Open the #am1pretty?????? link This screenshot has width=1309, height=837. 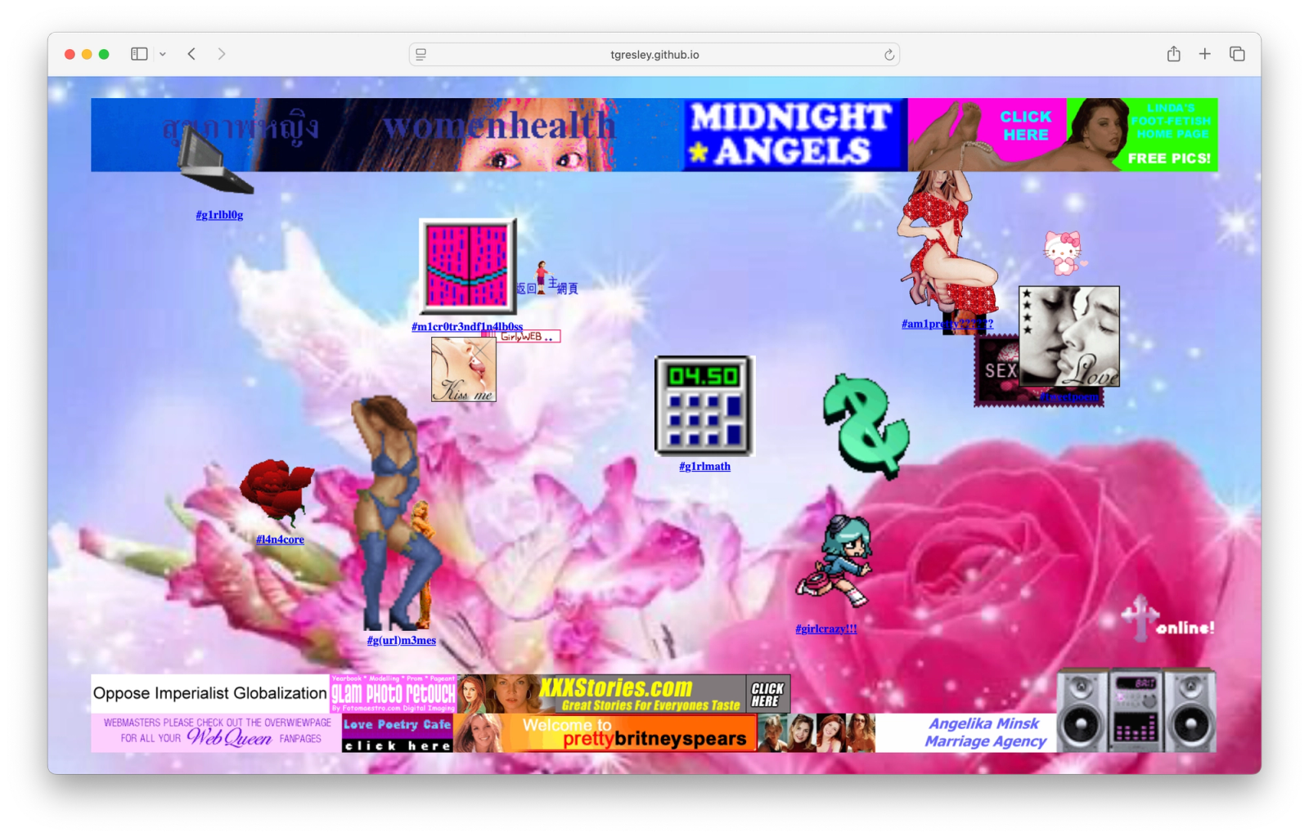pos(947,325)
